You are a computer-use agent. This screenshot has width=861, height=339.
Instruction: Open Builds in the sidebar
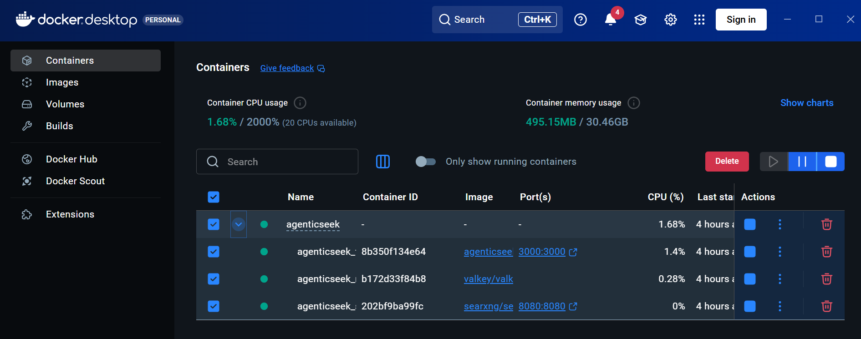[x=86, y=126]
